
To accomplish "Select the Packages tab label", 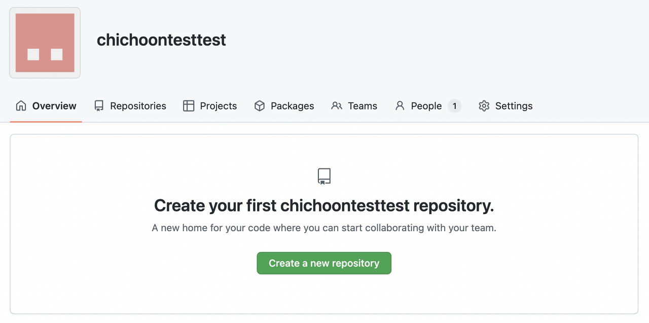I will click(292, 106).
